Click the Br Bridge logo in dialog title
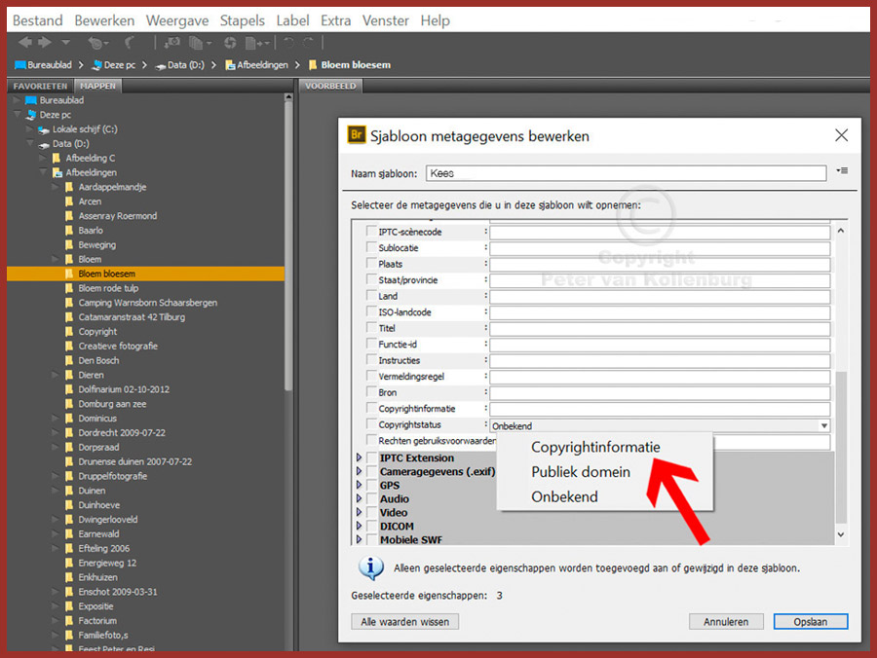The image size is (877, 658). (x=357, y=135)
